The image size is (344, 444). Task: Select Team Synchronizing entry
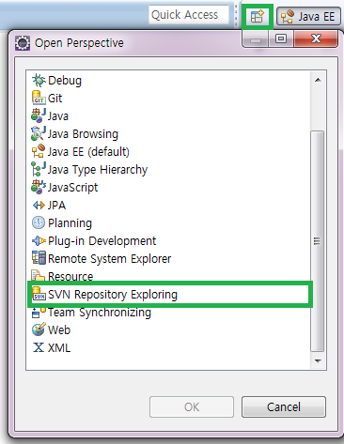pyautogui.click(x=100, y=313)
